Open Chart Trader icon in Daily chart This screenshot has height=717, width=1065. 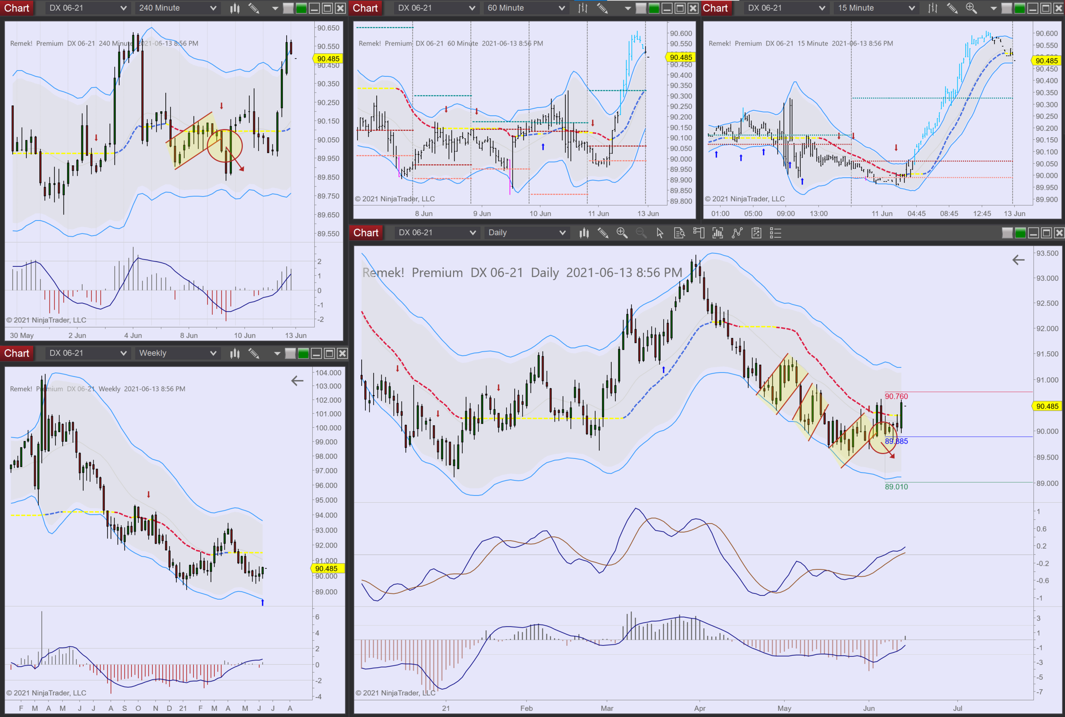point(698,233)
